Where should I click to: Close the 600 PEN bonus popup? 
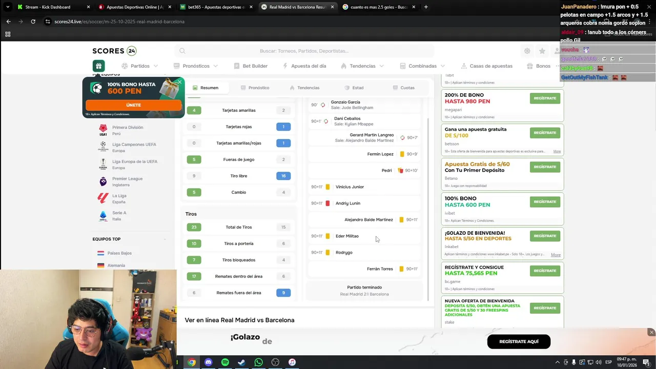[x=179, y=82]
